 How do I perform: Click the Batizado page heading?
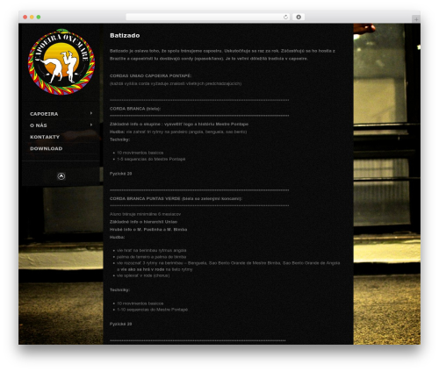click(125, 35)
